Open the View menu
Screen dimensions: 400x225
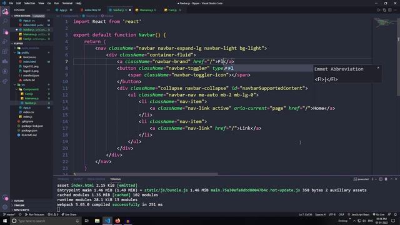pyautogui.click(x=41, y=3)
